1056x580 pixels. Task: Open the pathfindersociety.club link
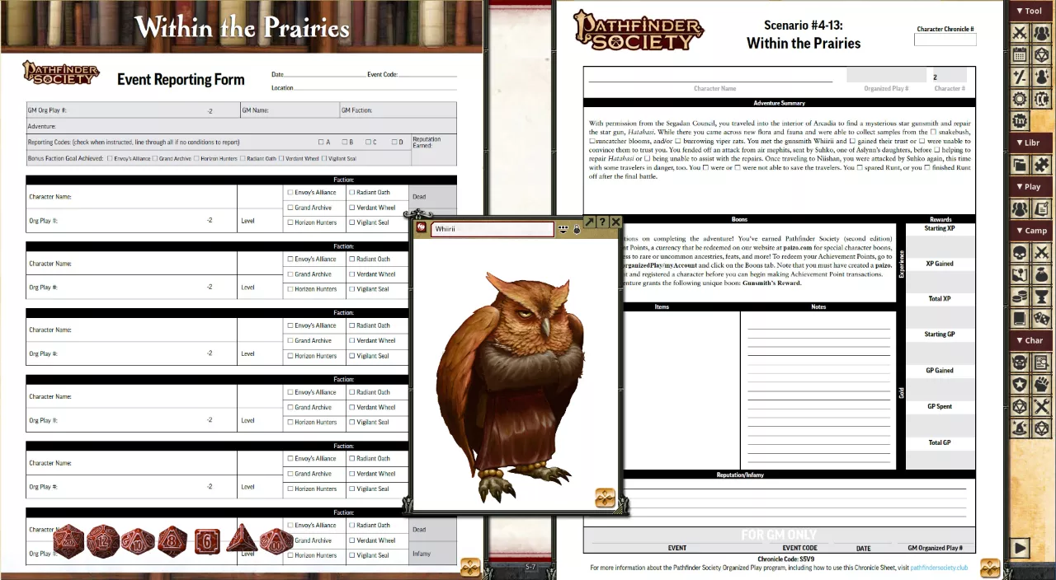pyautogui.click(x=939, y=568)
